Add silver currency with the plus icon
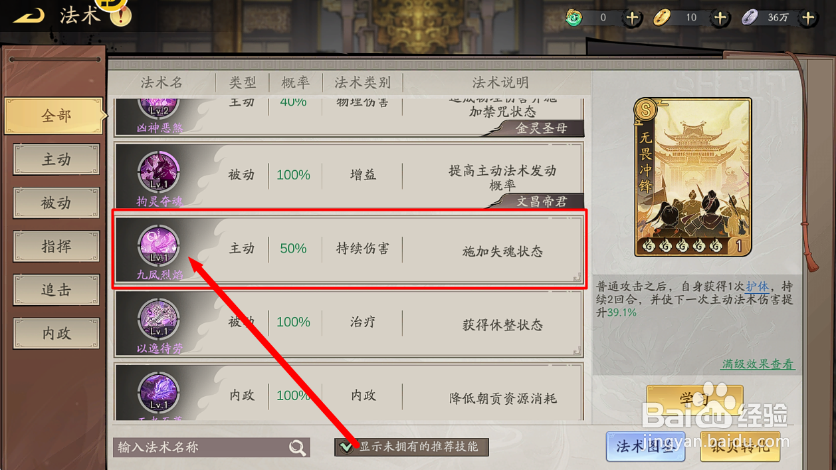This screenshot has width=836, height=470. coord(808,18)
